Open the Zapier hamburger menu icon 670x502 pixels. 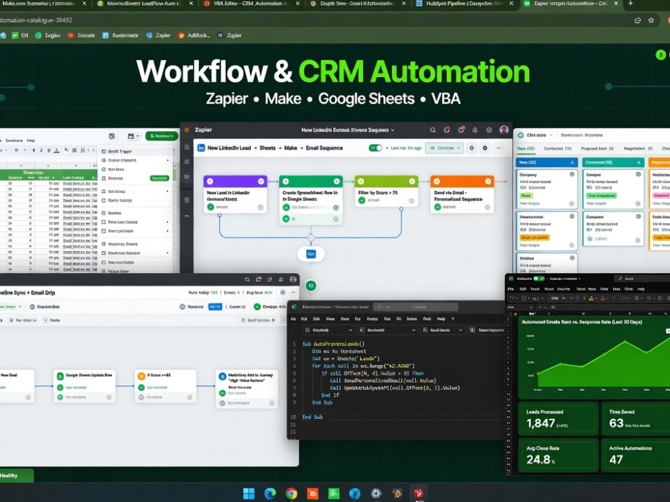(x=187, y=130)
